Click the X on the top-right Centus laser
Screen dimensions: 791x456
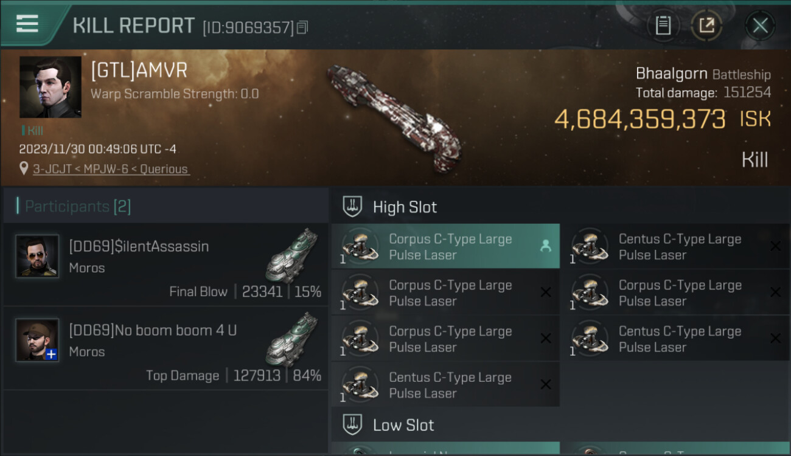pyautogui.click(x=775, y=246)
